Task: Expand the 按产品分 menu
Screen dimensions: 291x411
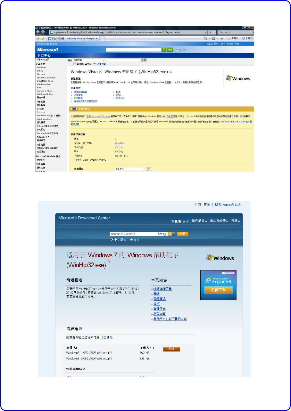Action: point(199,221)
